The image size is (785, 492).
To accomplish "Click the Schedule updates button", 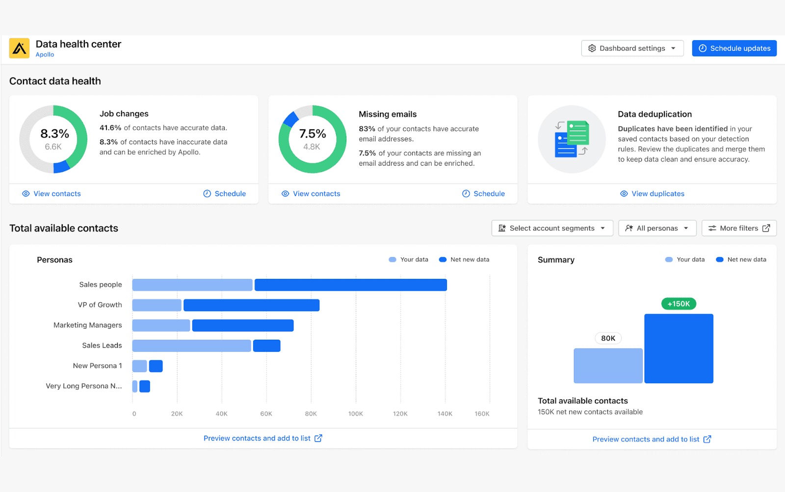I will [734, 48].
